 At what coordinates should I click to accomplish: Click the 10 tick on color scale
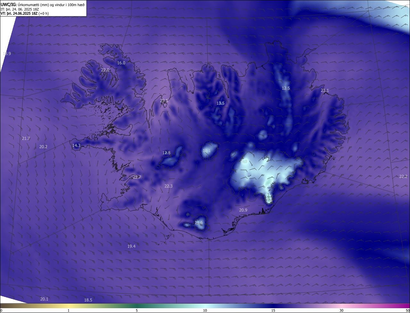pyautogui.click(x=205, y=310)
